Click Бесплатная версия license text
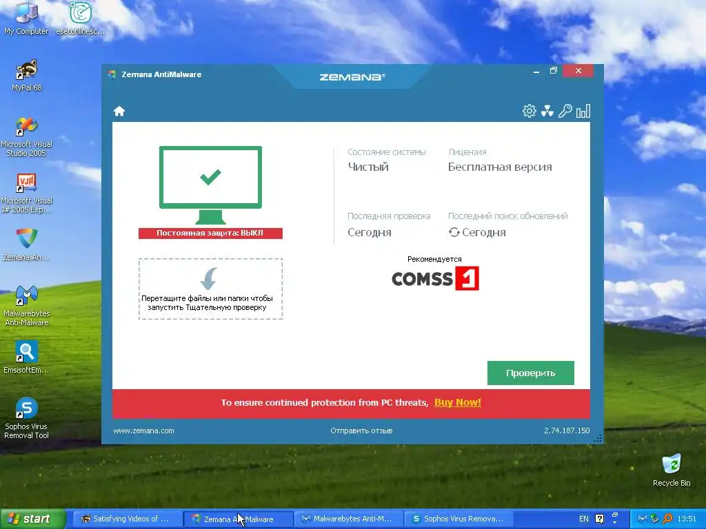The height and width of the screenshot is (529, 706). coord(500,167)
